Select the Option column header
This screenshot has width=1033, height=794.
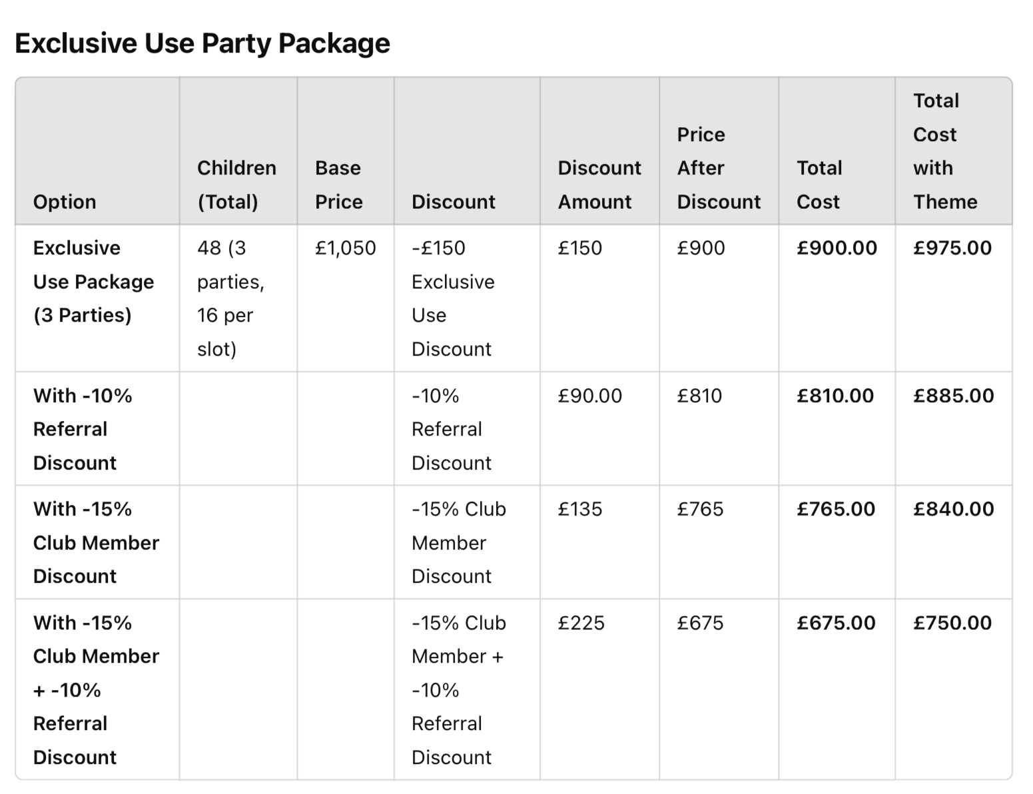[65, 202]
